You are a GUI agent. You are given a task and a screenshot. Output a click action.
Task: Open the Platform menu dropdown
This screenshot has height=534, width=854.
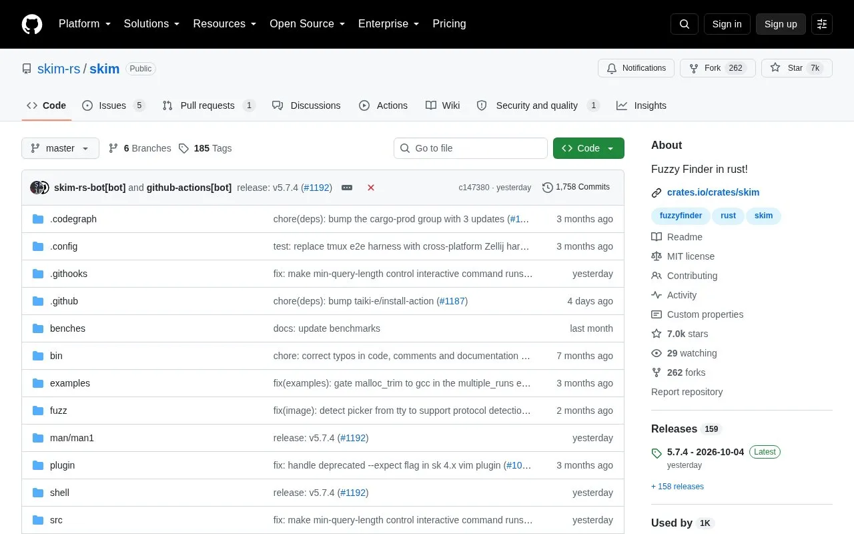click(x=84, y=24)
